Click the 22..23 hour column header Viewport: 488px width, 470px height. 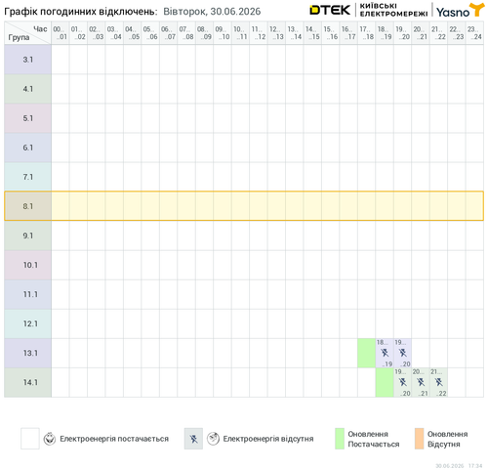click(457, 33)
